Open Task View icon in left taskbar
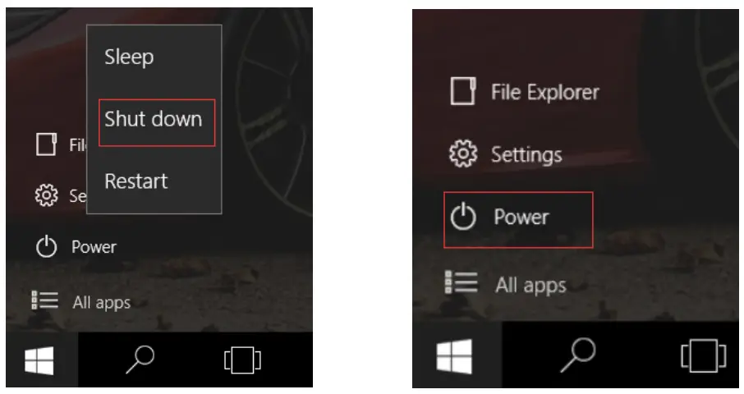The image size is (744, 394). (x=242, y=360)
